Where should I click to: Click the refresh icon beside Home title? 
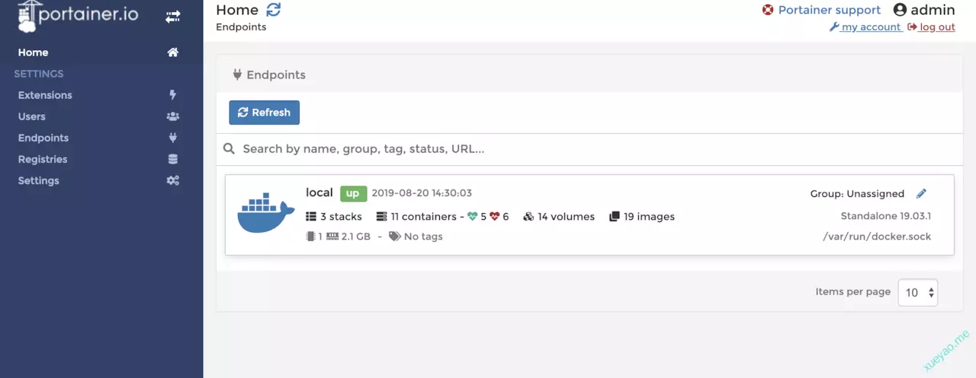pyautogui.click(x=273, y=10)
